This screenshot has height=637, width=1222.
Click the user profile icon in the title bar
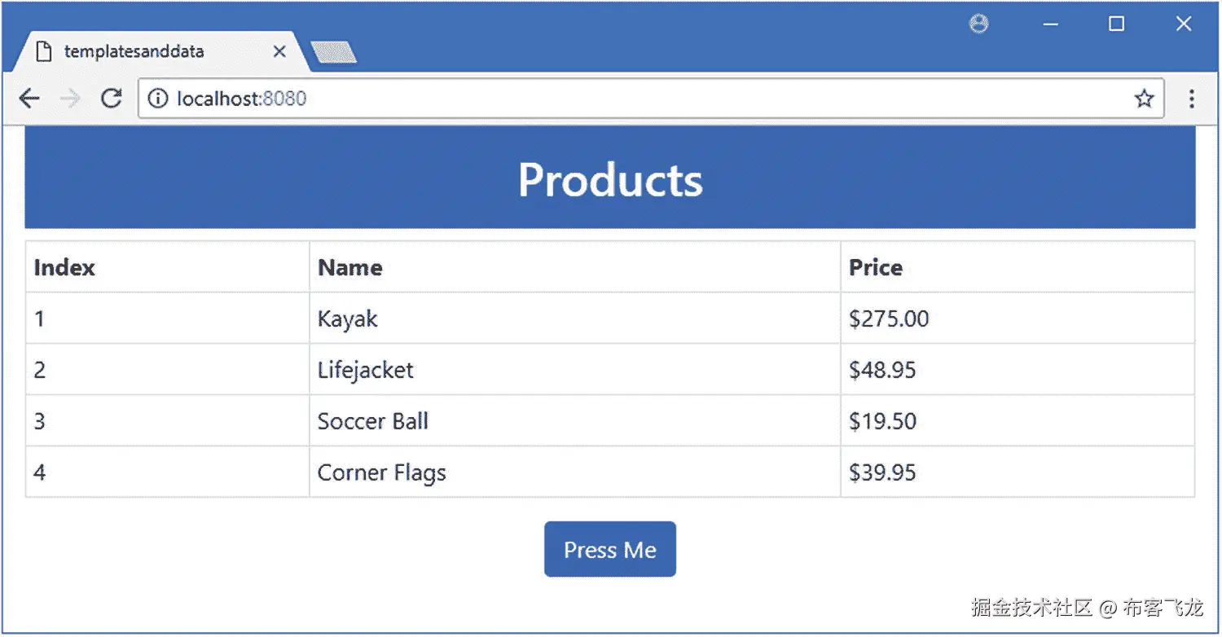978,24
